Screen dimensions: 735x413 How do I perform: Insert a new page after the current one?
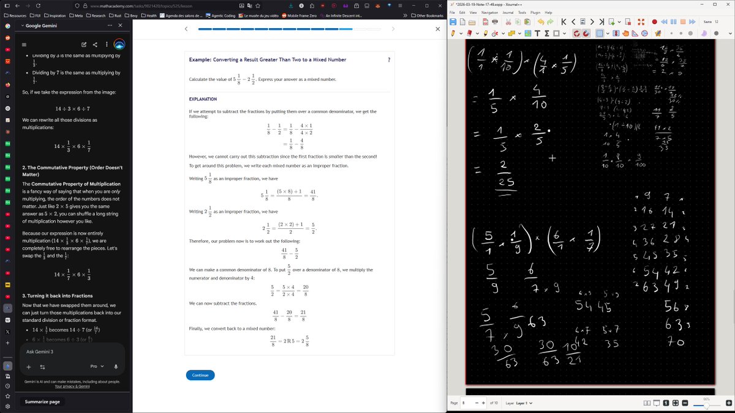pyautogui.click(x=611, y=22)
